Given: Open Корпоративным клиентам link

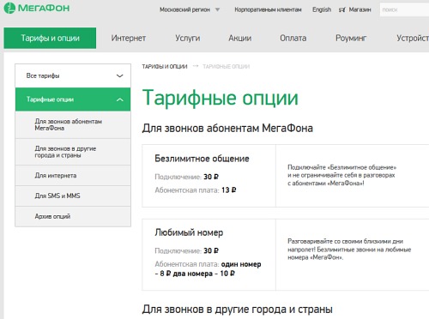Looking at the screenshot, I should coord(268,9).
